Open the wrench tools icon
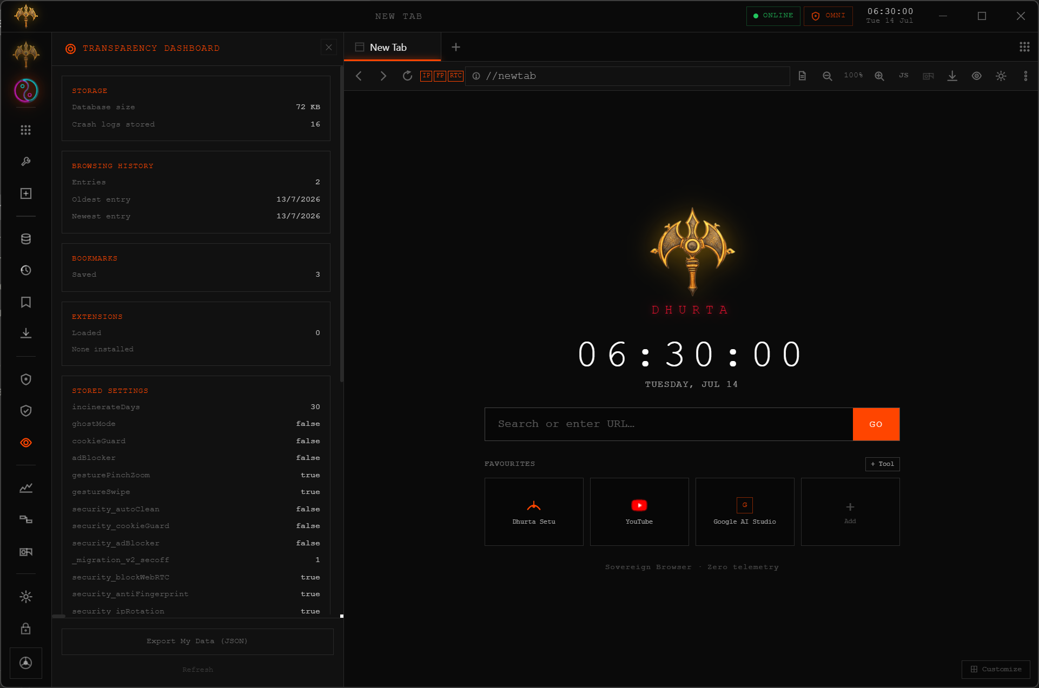 [x=26, y=162]
